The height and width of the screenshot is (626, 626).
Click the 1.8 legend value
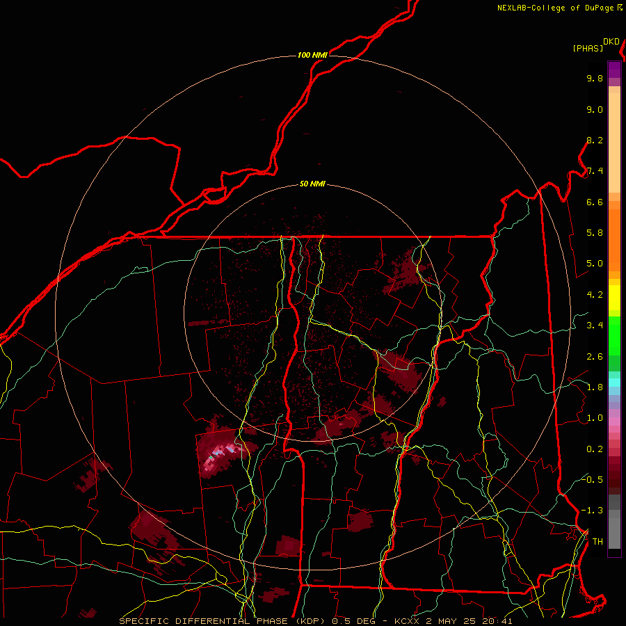595,387
